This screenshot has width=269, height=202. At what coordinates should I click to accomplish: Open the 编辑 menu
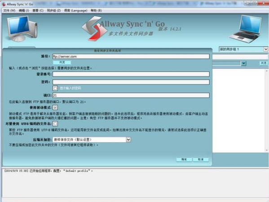point(24,10)
